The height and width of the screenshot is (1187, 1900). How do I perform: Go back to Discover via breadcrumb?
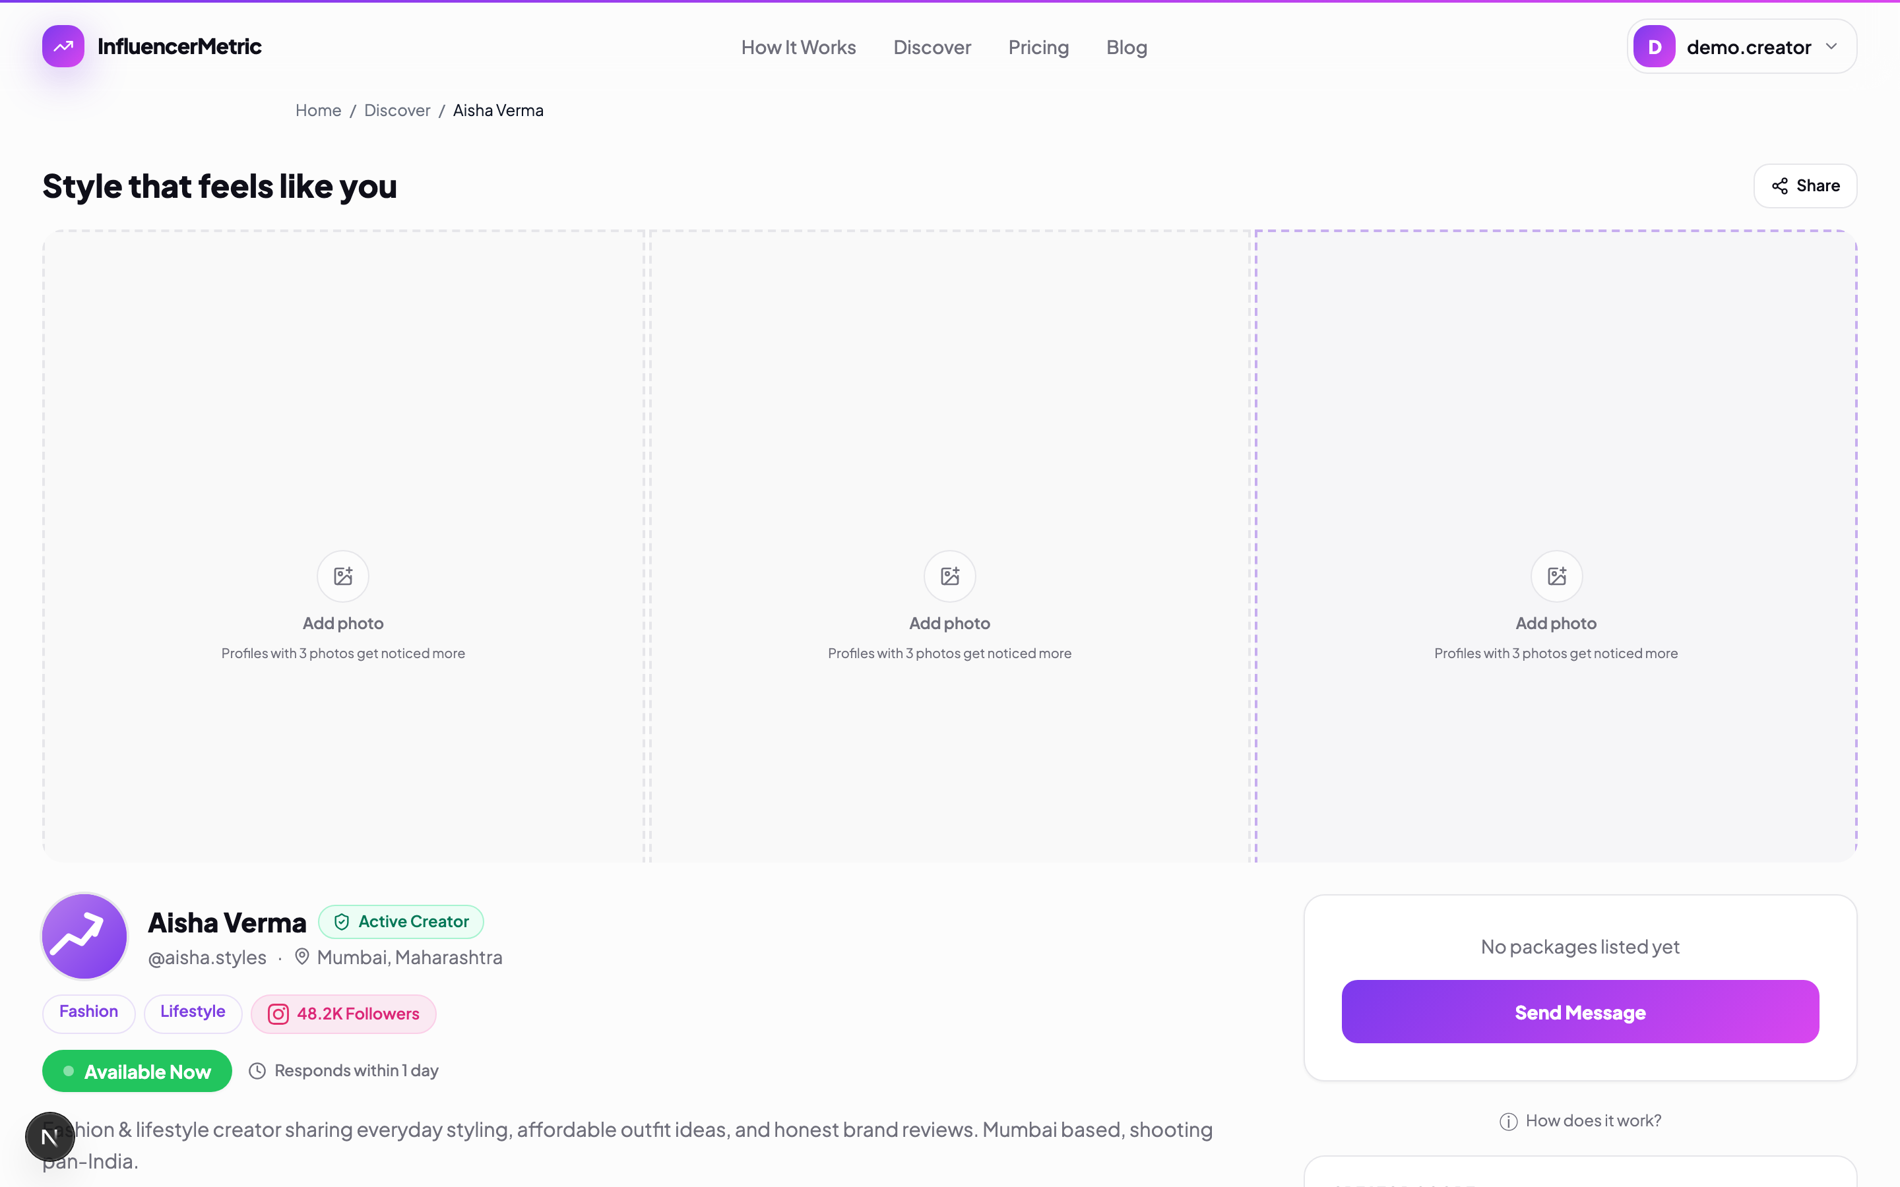point(397,110)
